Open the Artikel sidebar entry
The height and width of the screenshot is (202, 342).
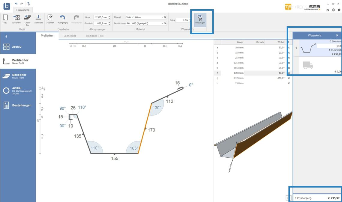(x=18, y=91)
